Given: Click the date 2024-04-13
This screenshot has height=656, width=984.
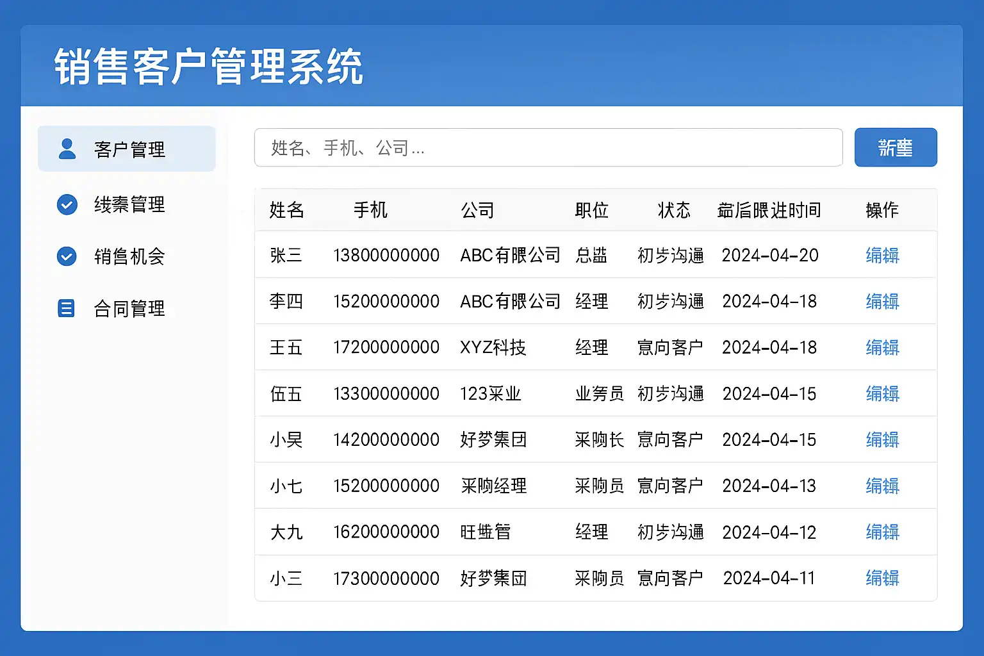Looking at the screenshot, I should (769, 486).
